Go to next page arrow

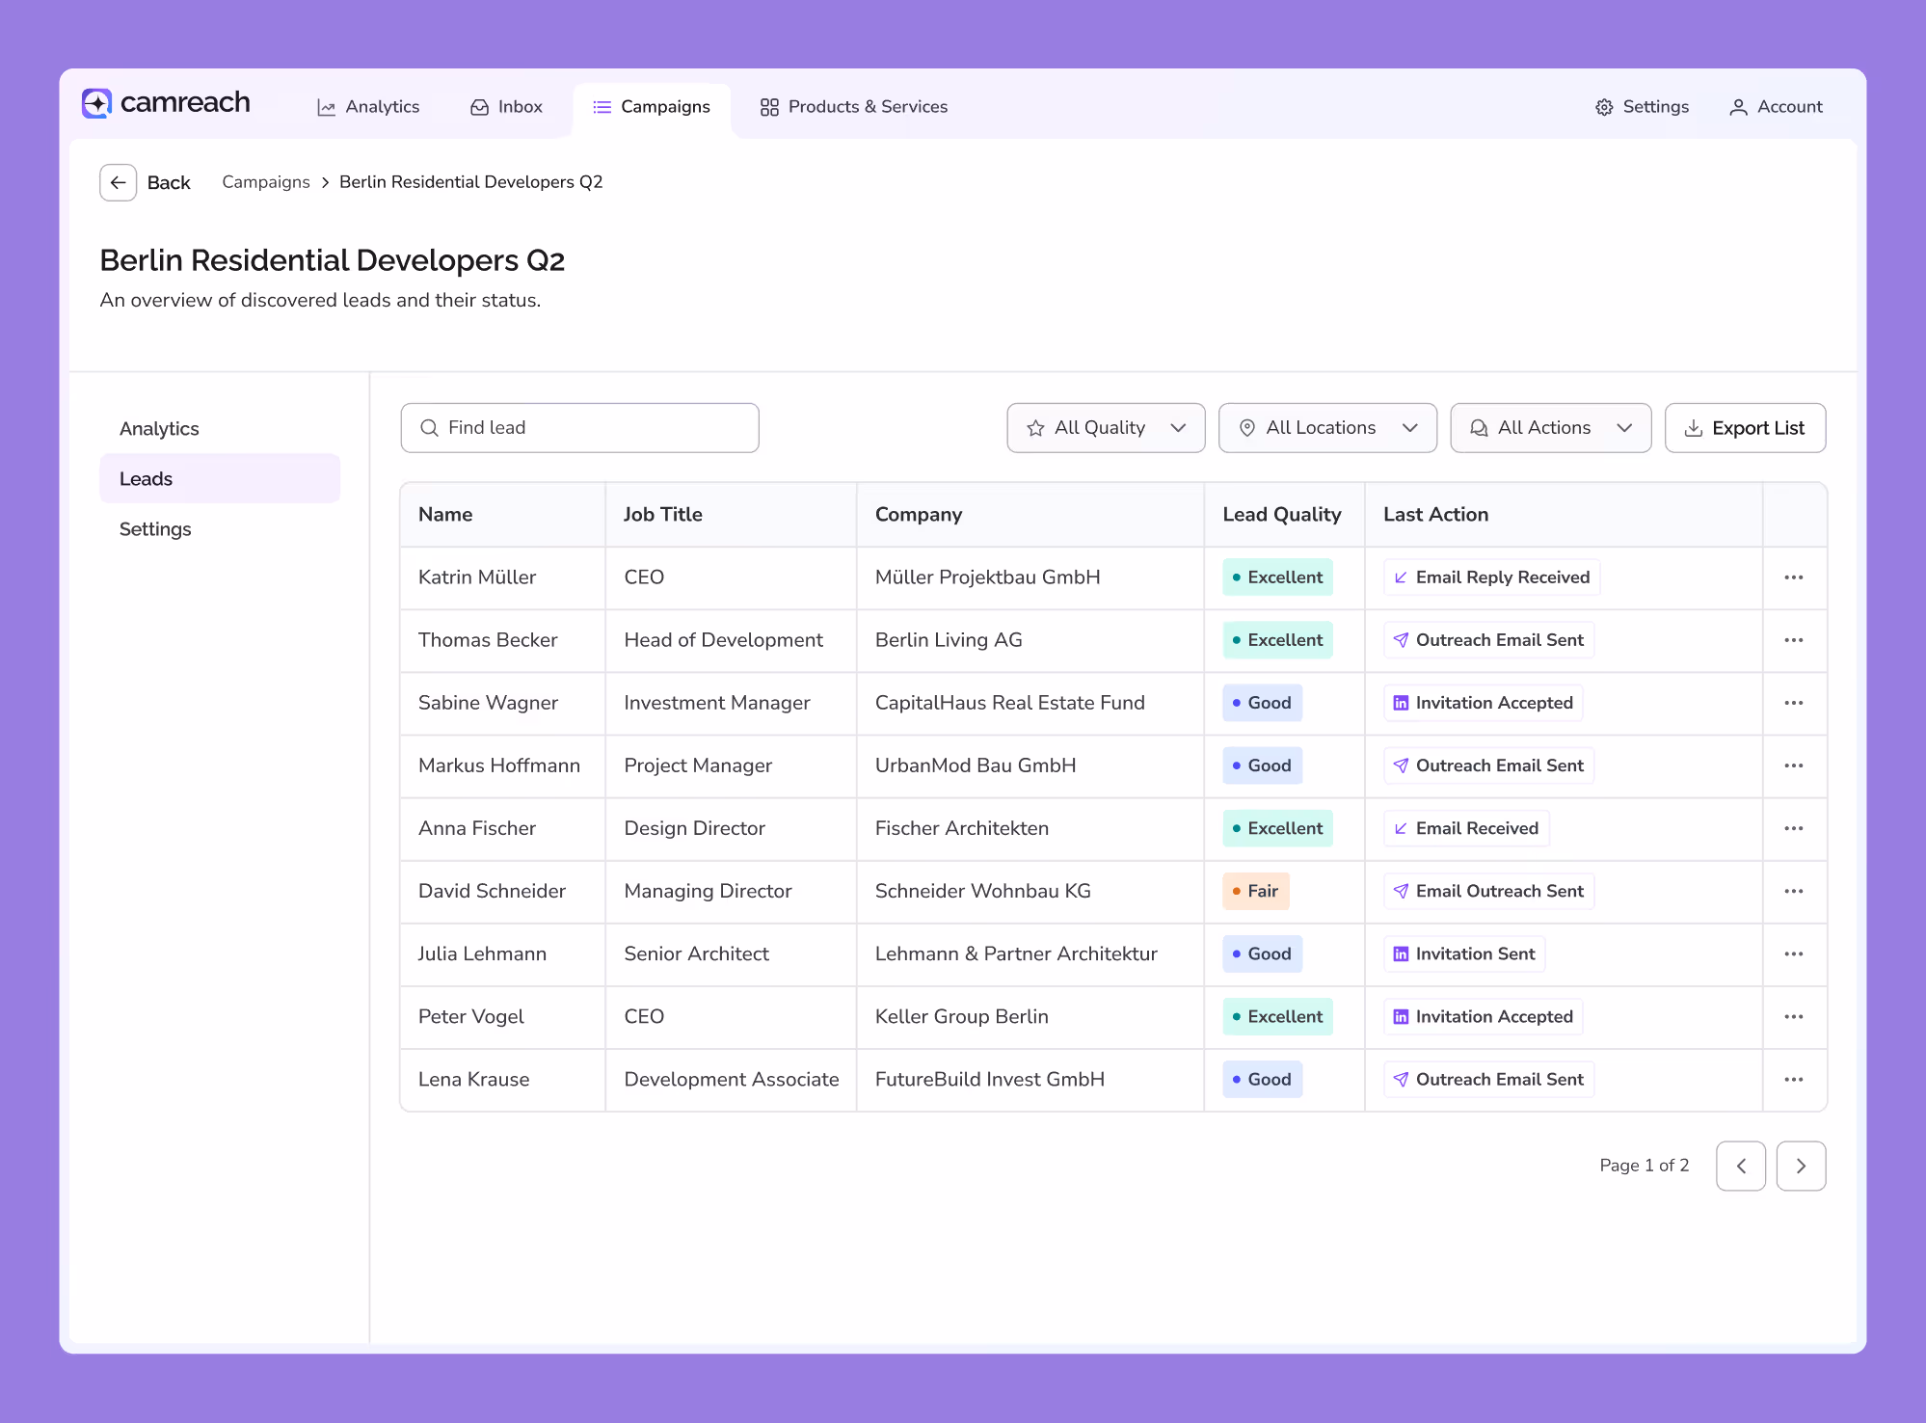click(x=1800, y=1166)
